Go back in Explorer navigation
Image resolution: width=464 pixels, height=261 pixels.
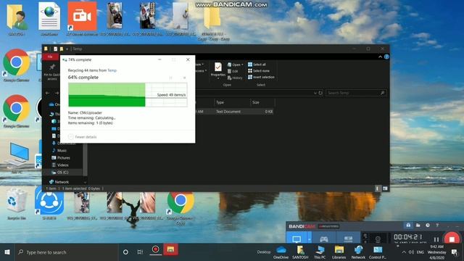(x=47, y=93)
